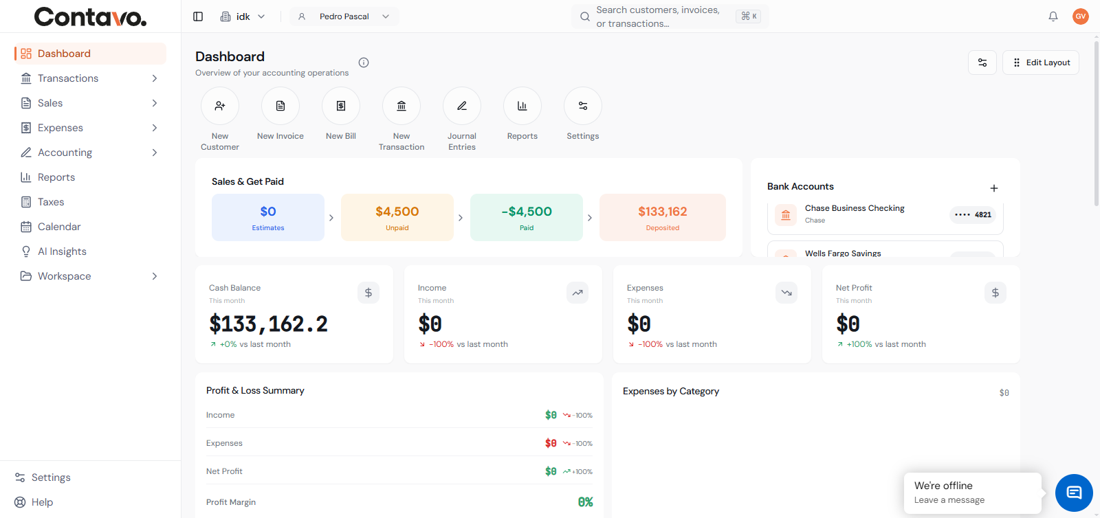Add a bank account with plus icon
1100x518 pixels.
point(994,188)
